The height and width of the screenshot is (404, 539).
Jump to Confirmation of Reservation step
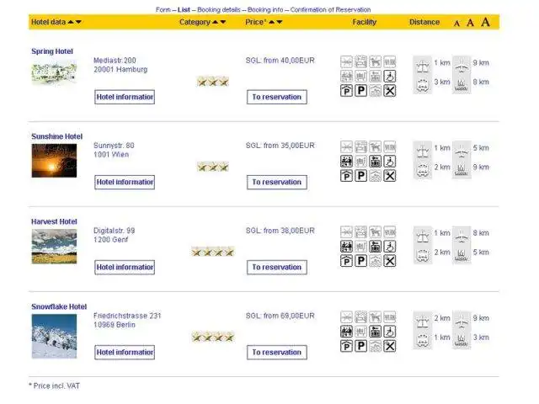[329, 9]
